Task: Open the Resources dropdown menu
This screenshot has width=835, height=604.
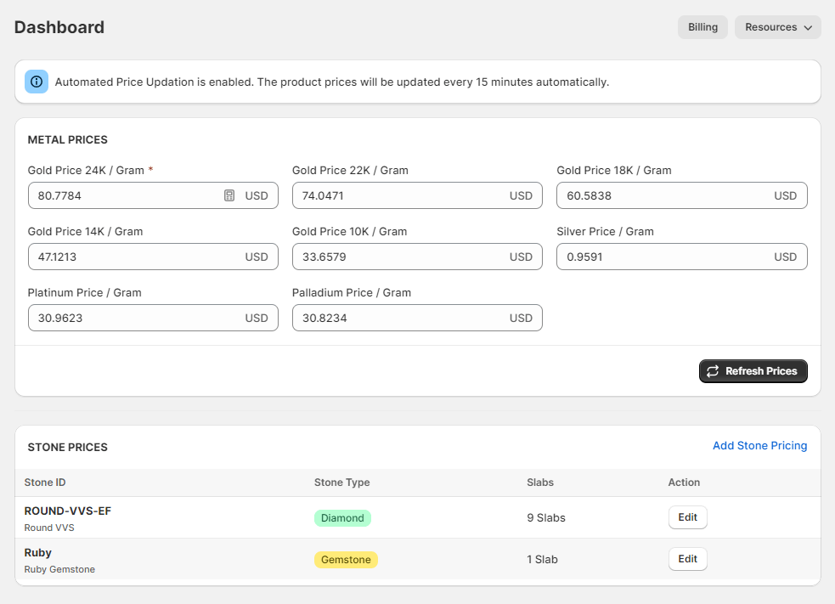Action: [x=777, y=27]
